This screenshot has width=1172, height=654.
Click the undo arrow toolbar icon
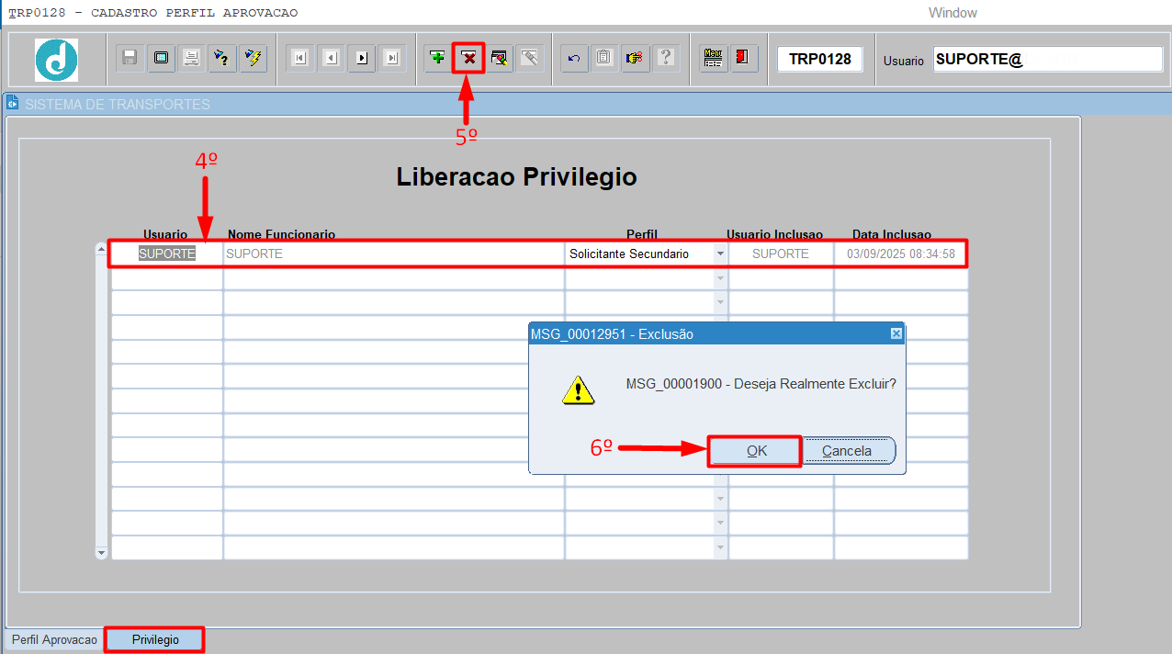pyautogui.click(x=574, y=58)
